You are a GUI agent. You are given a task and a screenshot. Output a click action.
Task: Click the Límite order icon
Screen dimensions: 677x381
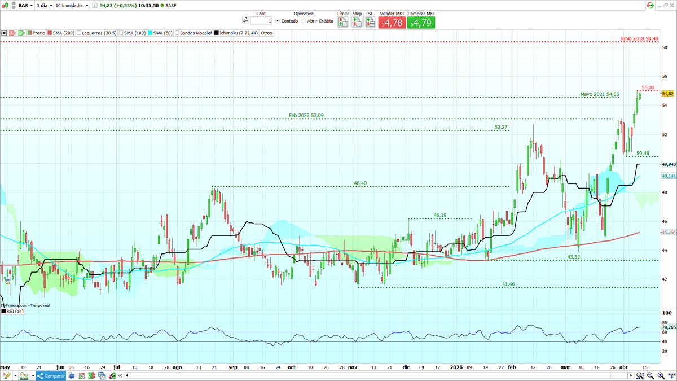point(343,23)
